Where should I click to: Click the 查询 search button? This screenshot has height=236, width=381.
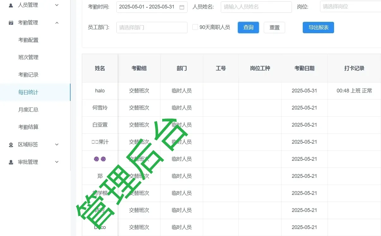pos(248,27)
